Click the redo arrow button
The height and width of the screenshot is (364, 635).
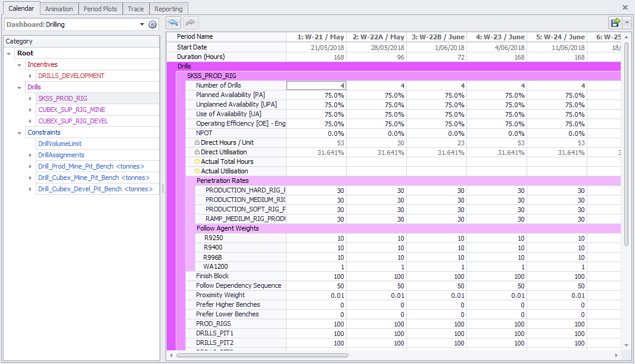(191, 23)
